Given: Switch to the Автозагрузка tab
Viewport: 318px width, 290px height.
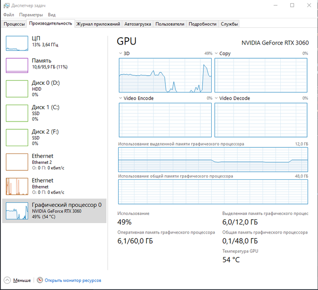Looking at the screenshot, I should pyautogui.click(x=138, y=24).
